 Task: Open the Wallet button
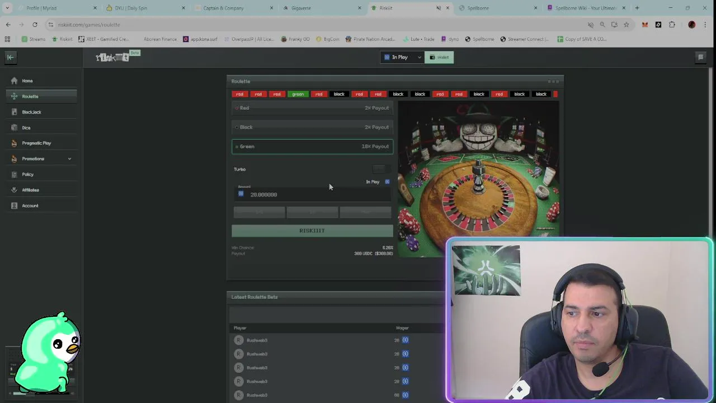coord(439,57)
